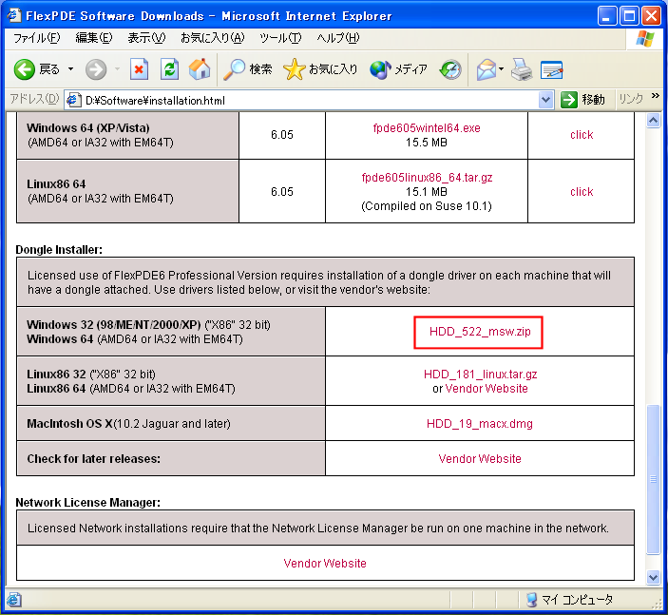
Task: Open the ツール(T) menu
Action: click(x=280, y=38)
